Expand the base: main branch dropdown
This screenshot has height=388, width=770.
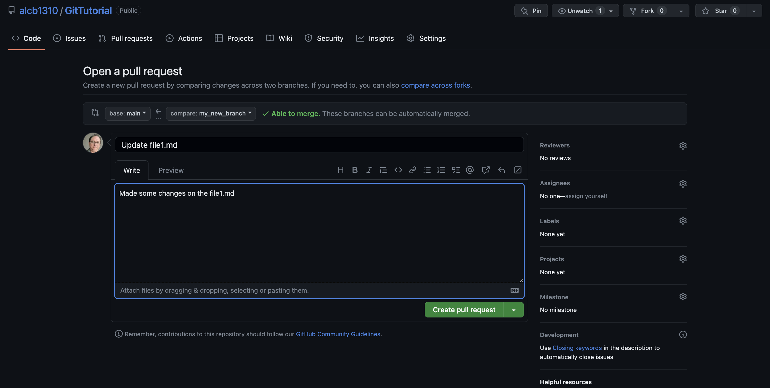coord(128,114)
